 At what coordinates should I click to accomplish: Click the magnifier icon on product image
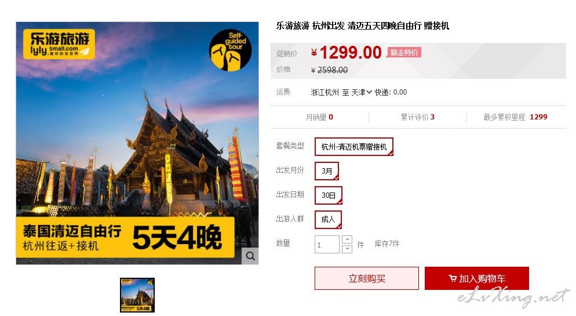tap(250, 256)
